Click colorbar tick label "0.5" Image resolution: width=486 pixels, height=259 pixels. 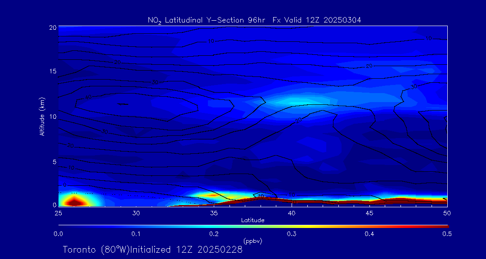click(x=447, y=234)
